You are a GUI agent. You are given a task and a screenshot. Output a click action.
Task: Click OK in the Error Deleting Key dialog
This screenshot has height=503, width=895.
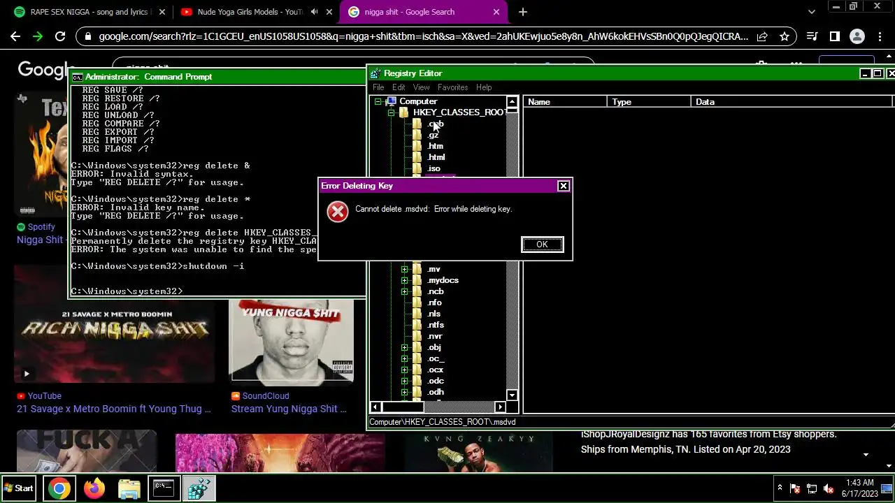(542, 245)
